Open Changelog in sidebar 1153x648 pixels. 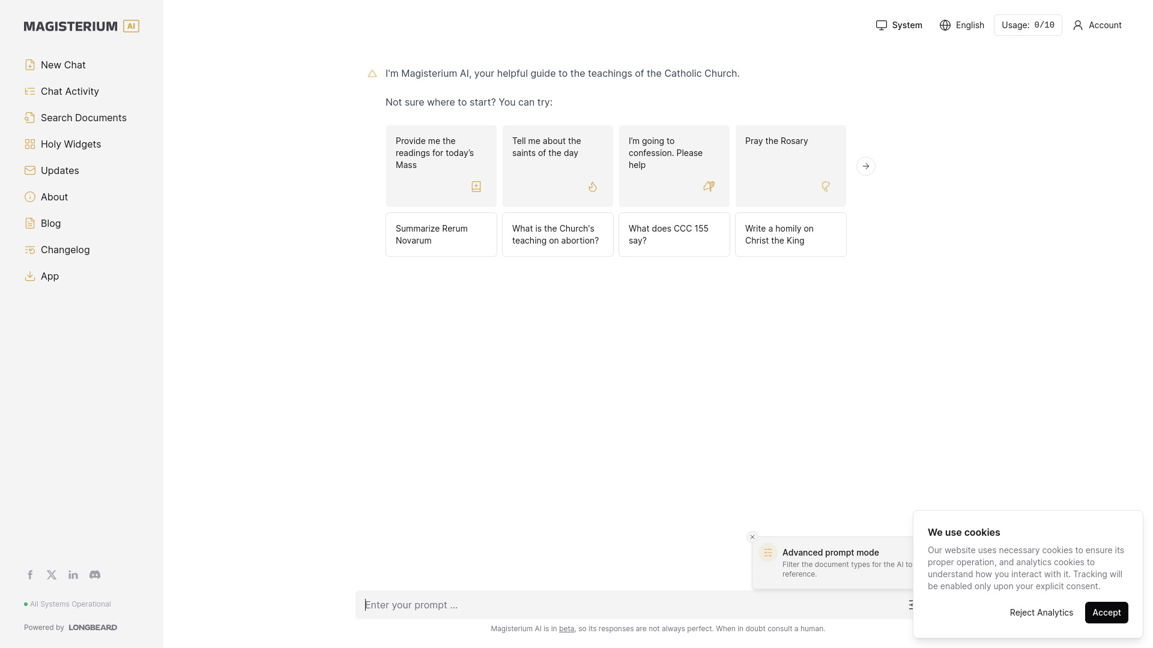(x=65, y=249)
